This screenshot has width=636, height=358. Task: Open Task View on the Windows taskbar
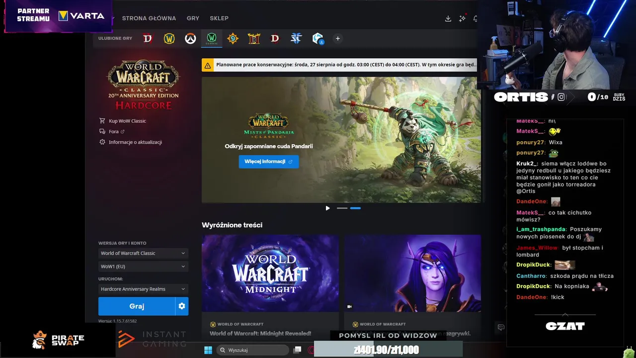pyautogui.click(x=297, y=350)
